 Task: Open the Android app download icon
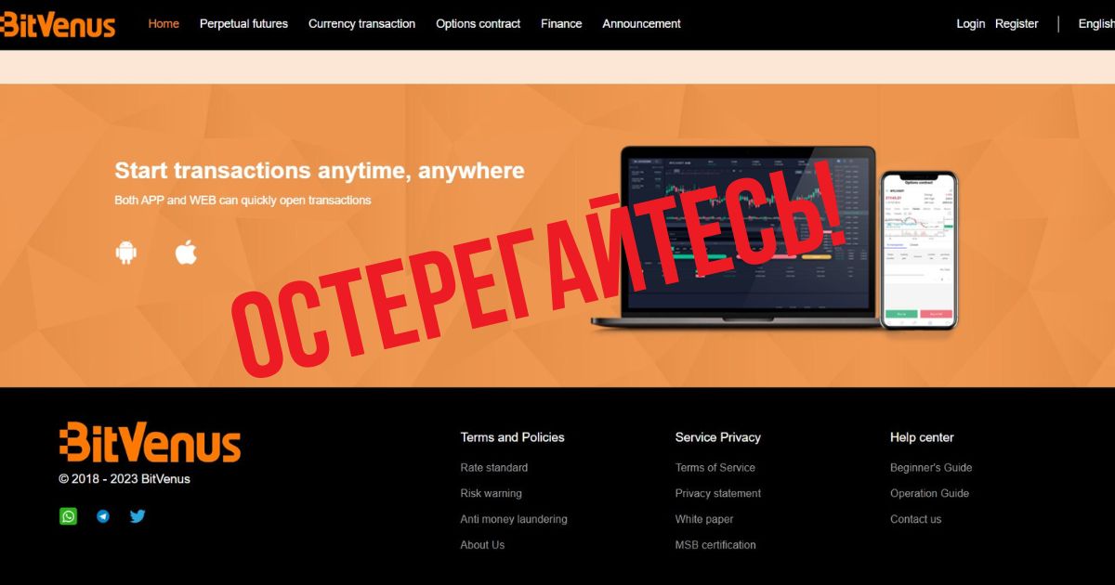click(126, 253)
